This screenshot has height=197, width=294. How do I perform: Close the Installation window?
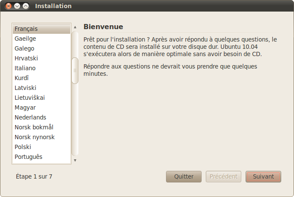click(9, 6)
